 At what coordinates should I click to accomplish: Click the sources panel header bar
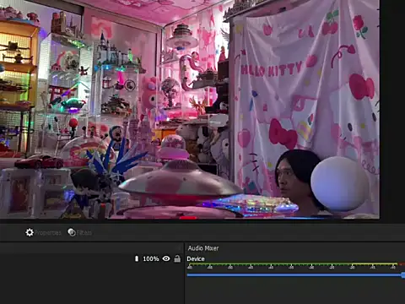point(91,248)
